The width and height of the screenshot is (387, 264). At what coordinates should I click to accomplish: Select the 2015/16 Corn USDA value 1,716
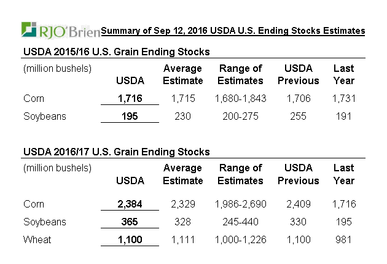tap(130, 98)
